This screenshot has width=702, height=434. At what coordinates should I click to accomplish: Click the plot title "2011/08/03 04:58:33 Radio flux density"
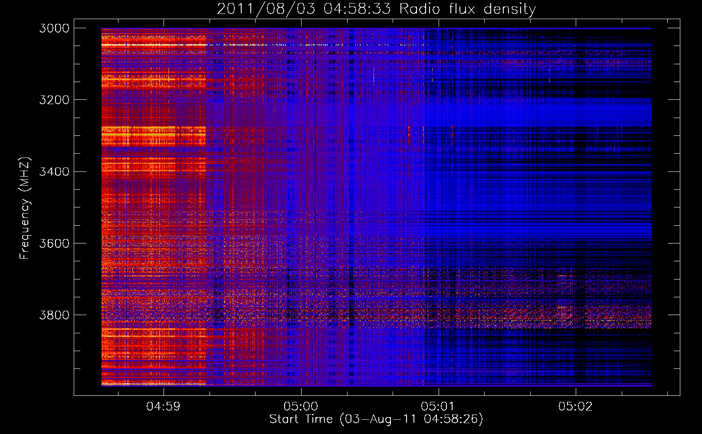coord(376,9)
